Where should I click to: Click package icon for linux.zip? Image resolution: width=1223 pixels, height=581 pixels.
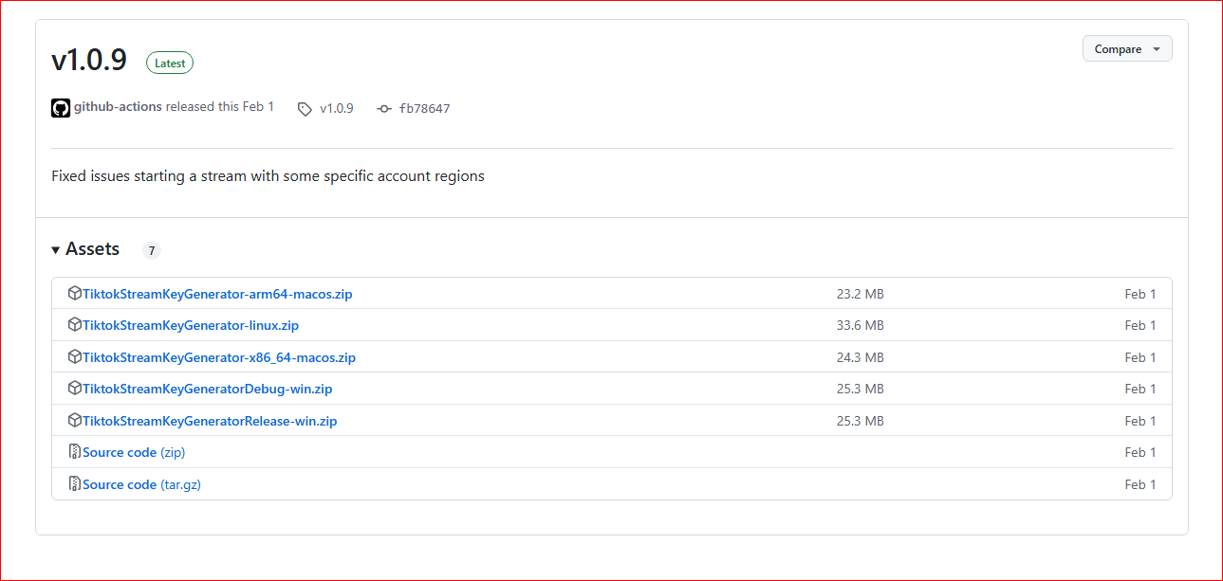(x=75, y=325)
